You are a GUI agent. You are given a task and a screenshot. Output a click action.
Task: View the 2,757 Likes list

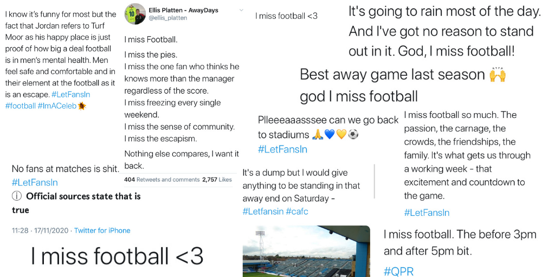[x=217, y=180]
